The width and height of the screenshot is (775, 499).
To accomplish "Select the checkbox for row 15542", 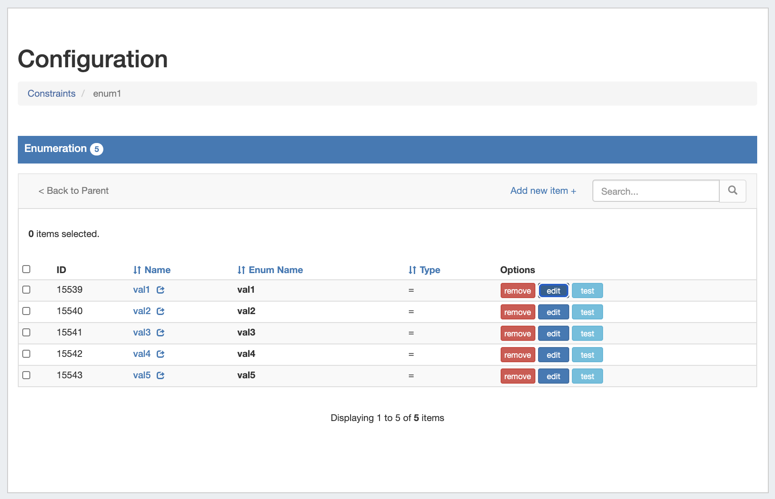I will coord(26,354).
